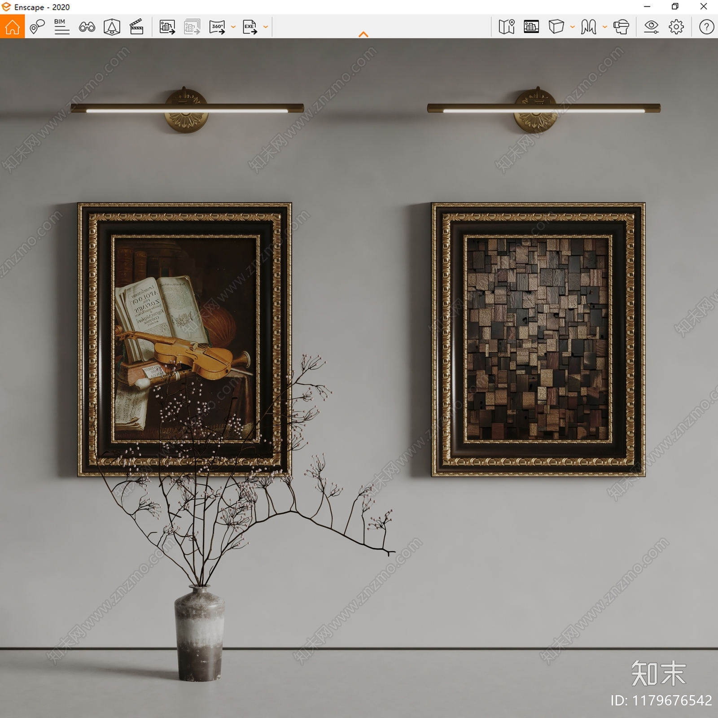Screen dimensions: 718x718
Task: Open visual settings eye icon
Action: [x=651, y=27]
